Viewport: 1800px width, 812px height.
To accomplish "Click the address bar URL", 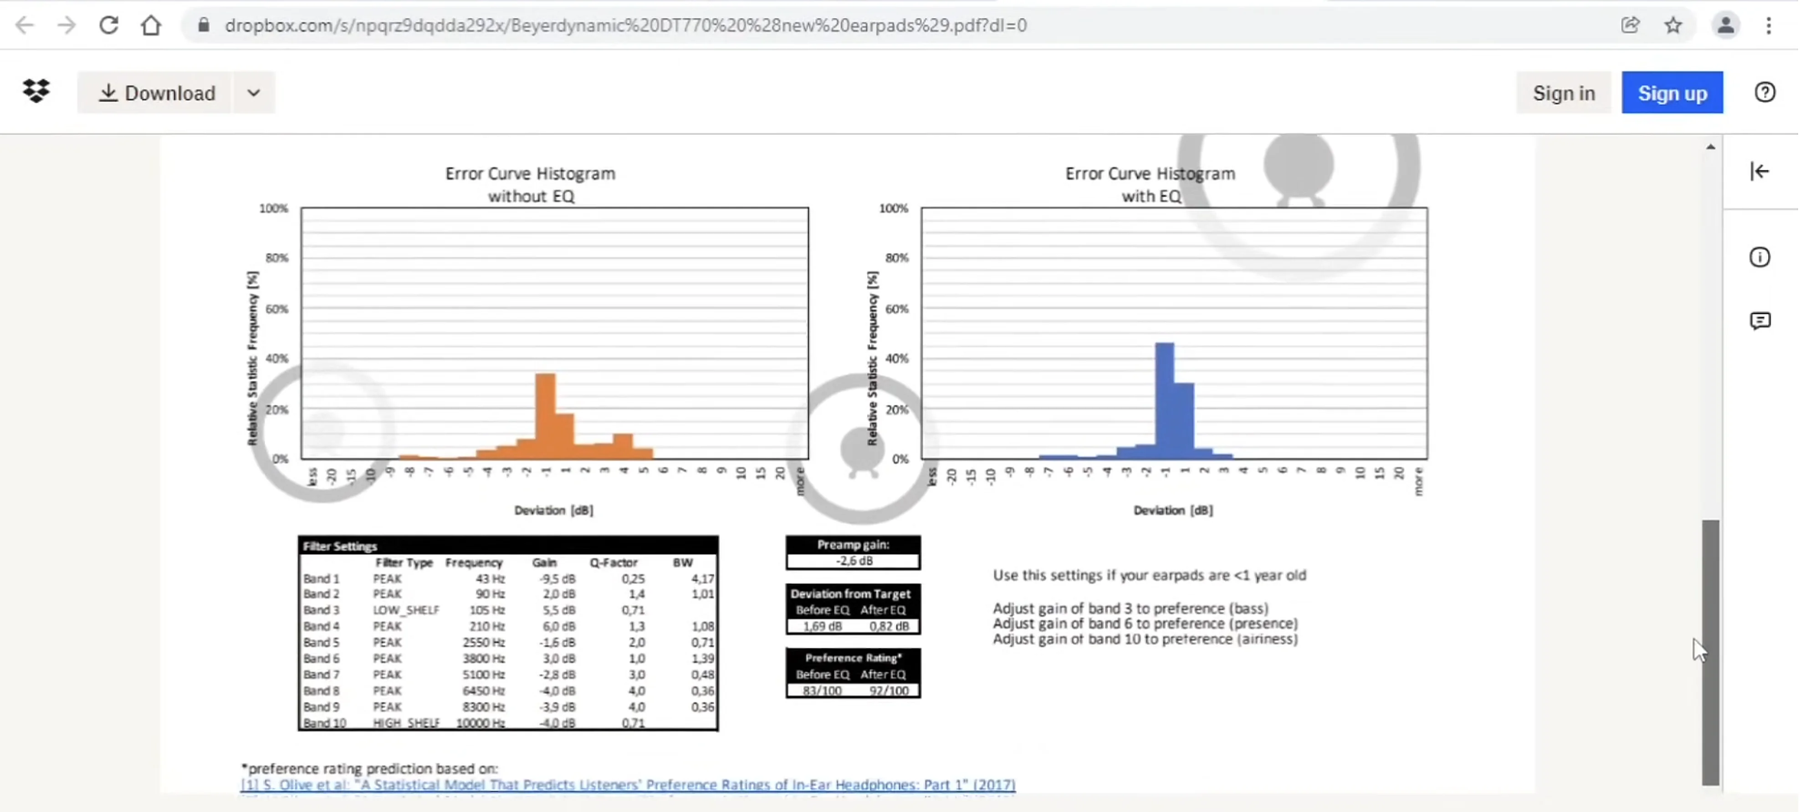I will coord(625,26).
